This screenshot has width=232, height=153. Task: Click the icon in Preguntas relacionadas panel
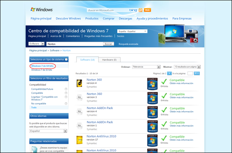pyautogui.click(x=34, y=149)
